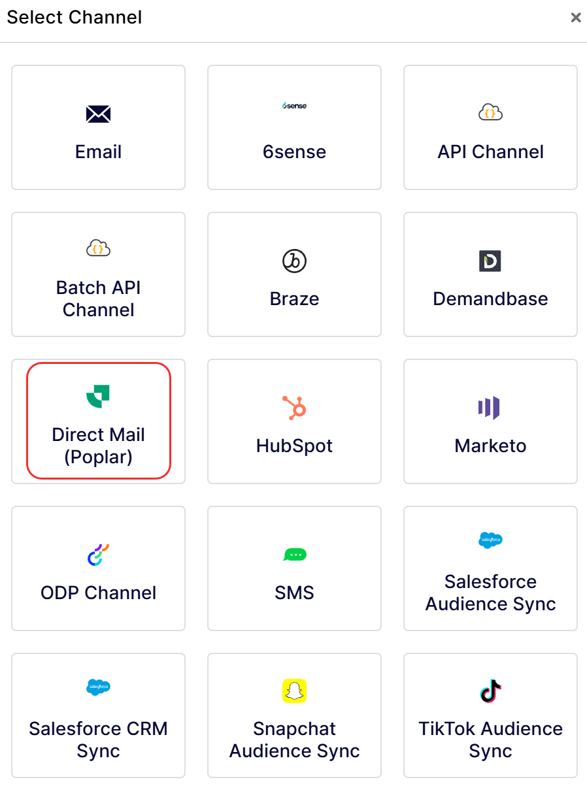
Task: Select the Snapchat ghost icon
Action: click(x=294, y=691)
